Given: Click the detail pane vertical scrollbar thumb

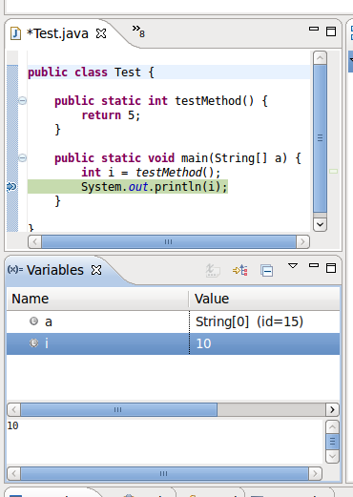Looking at the screenshot, I should click(x=332, y=442).
